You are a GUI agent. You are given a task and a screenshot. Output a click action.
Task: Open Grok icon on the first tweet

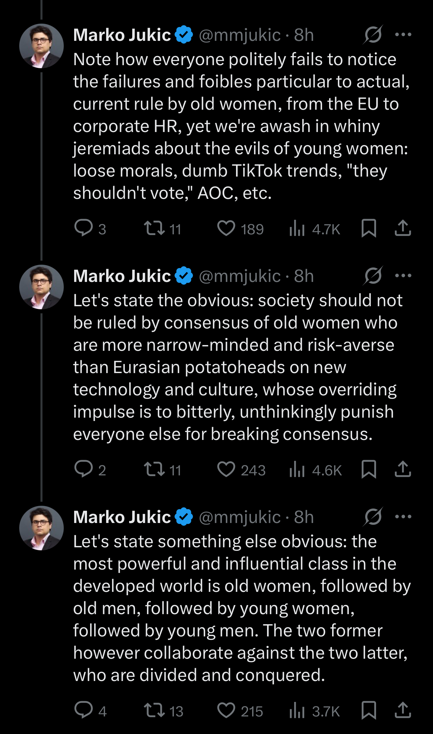pos(373,34)
